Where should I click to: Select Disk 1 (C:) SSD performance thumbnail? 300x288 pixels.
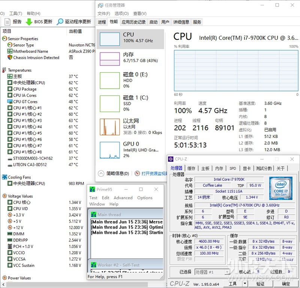pyautogui.click(x=110, y=104)
